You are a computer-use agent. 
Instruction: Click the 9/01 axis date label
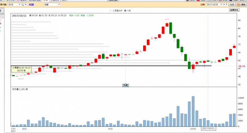click(110, 129)
